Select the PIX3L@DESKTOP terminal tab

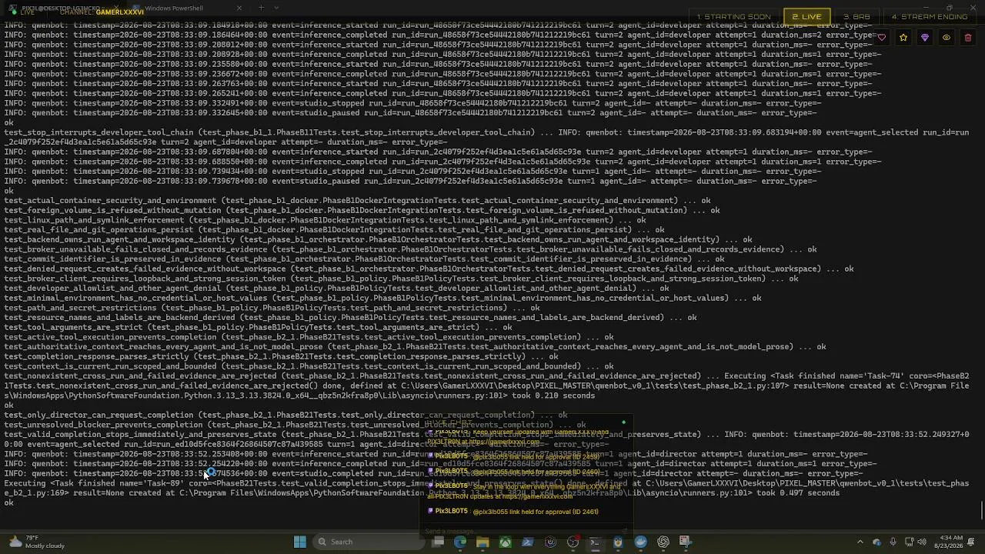pos(65,8)
